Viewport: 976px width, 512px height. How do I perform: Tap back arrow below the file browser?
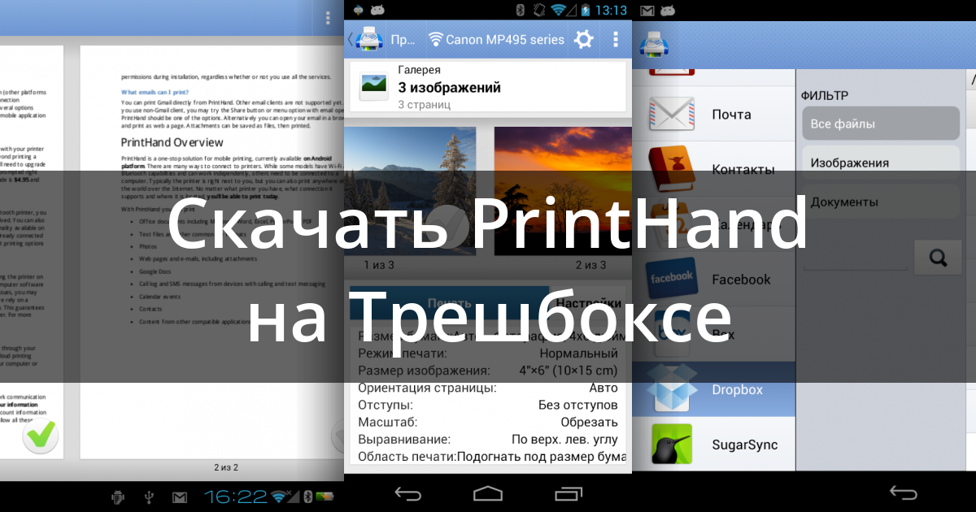(903, 492)
